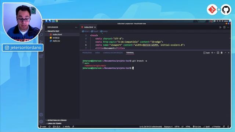The image size is (235, 132).
Task: Maximize the panel with the up chevron
Action: 225,53
